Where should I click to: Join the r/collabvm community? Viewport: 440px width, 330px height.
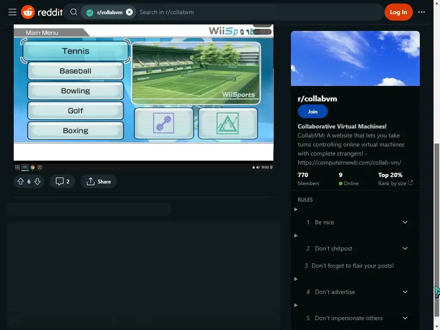pyautogui.click(x=313, y=111)
